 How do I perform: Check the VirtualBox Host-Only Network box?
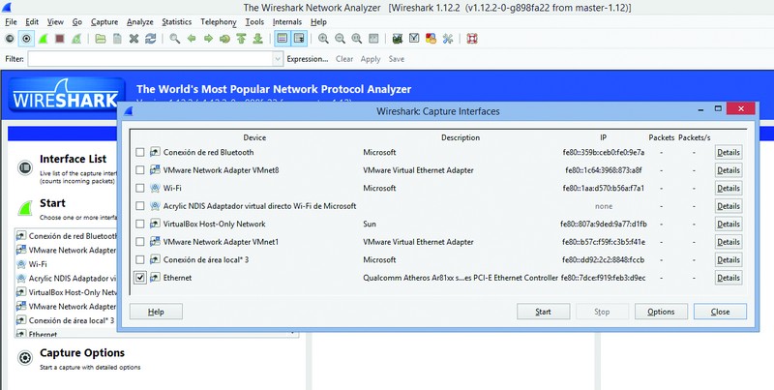pos(140,224)
